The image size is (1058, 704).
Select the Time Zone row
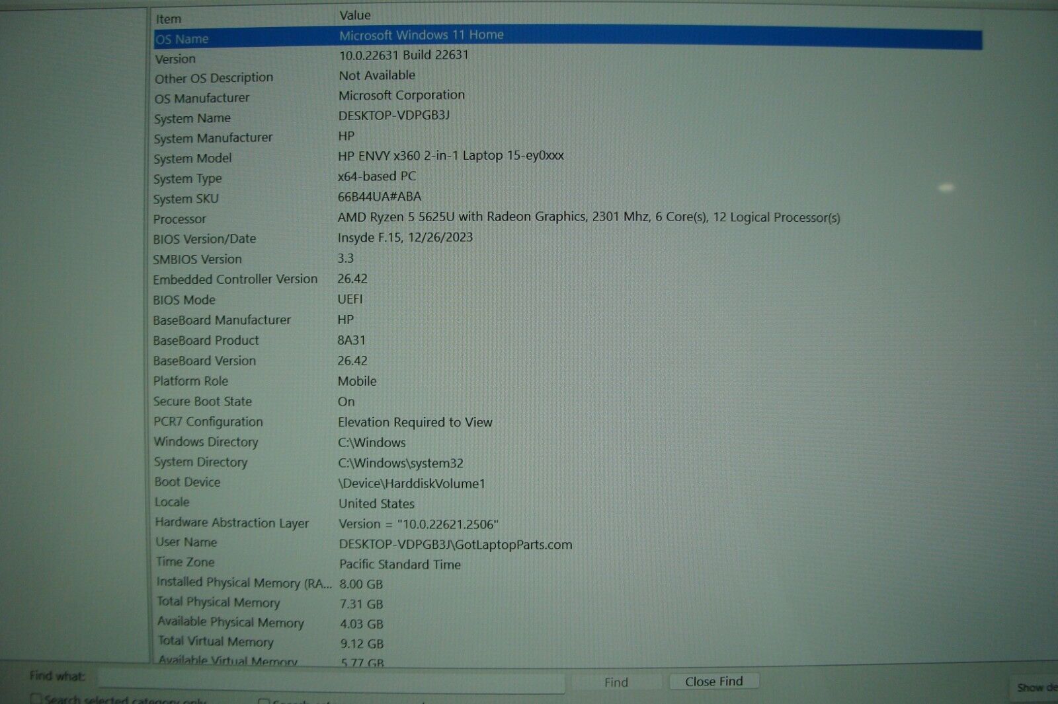567,563
